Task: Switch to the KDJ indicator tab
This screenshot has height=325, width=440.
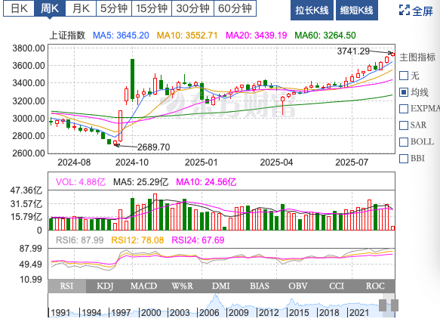Action: [x=105, y=286]
